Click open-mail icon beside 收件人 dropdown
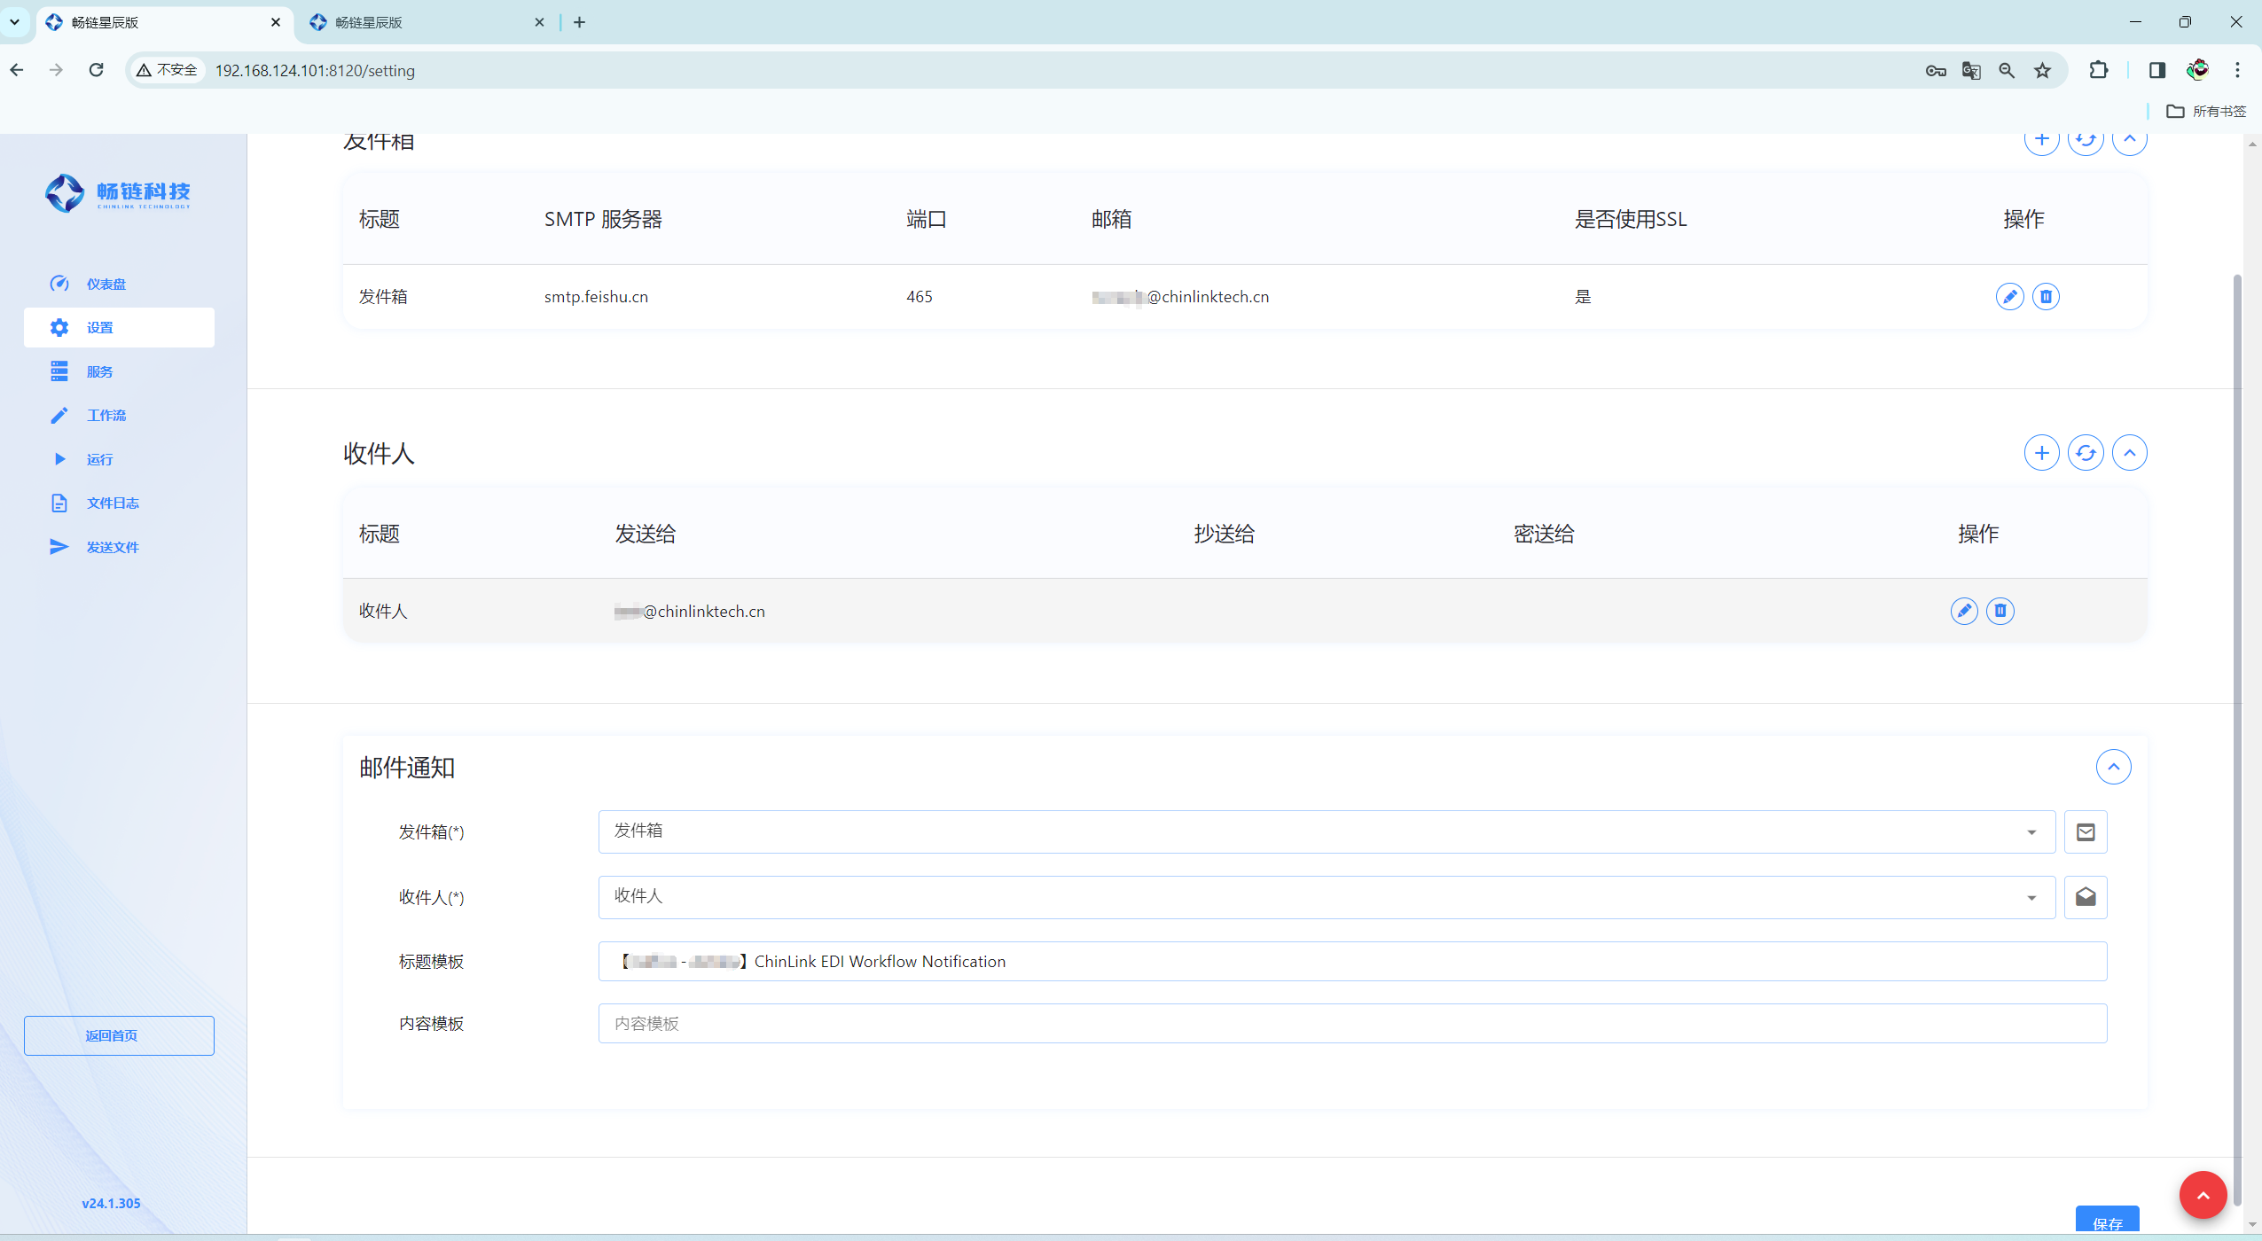The width and height of the screenshot is (2262, 1241). [2086, 897]
